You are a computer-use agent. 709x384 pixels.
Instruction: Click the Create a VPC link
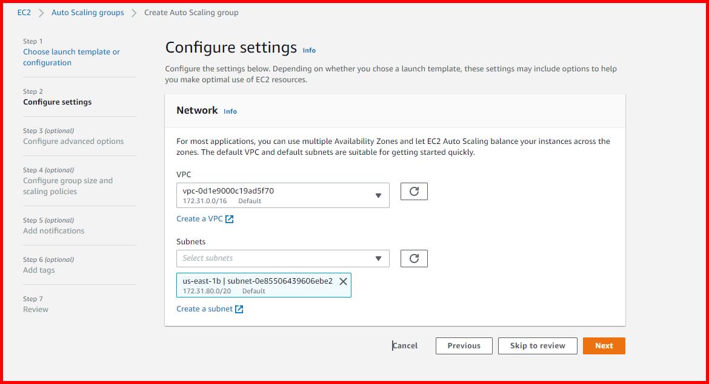(x=200, y=219)
